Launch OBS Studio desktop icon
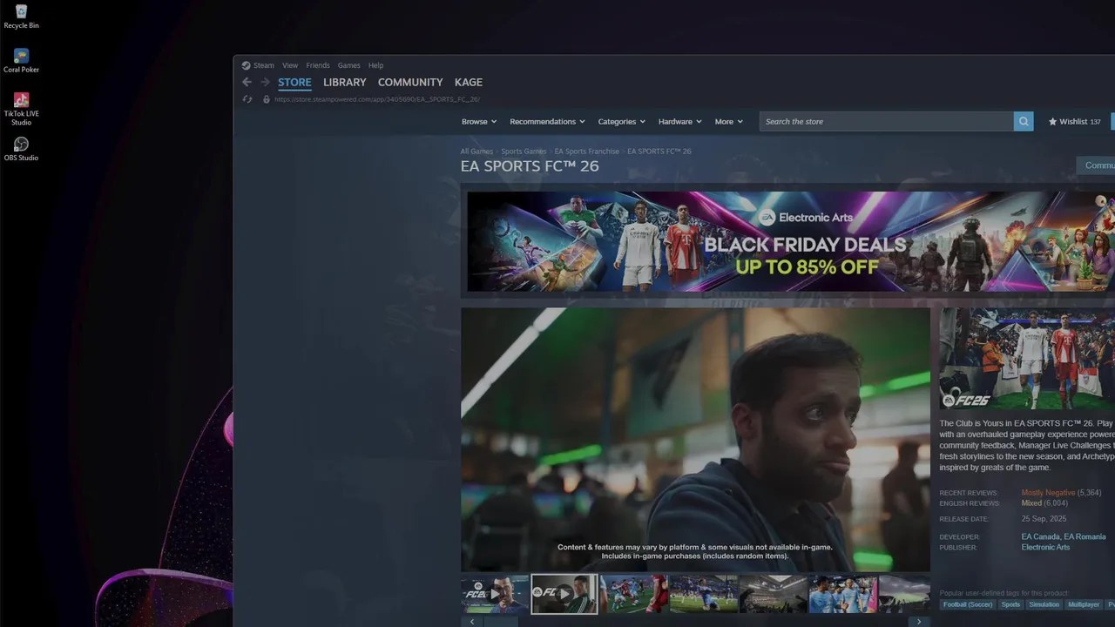Image resolution: width=1115 pixels, height=627 pixels. pos(21,148)
